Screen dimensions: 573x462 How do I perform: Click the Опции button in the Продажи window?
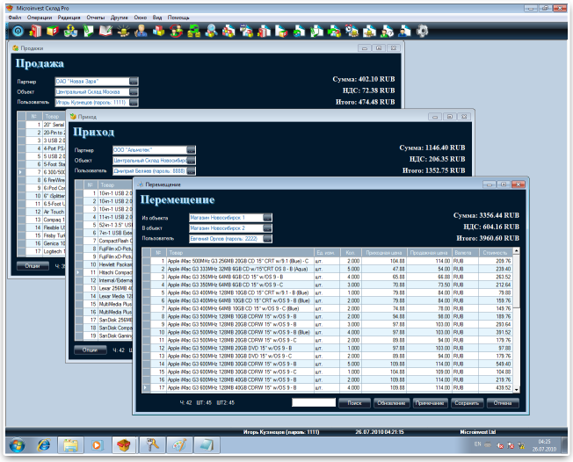click(33, 266)
